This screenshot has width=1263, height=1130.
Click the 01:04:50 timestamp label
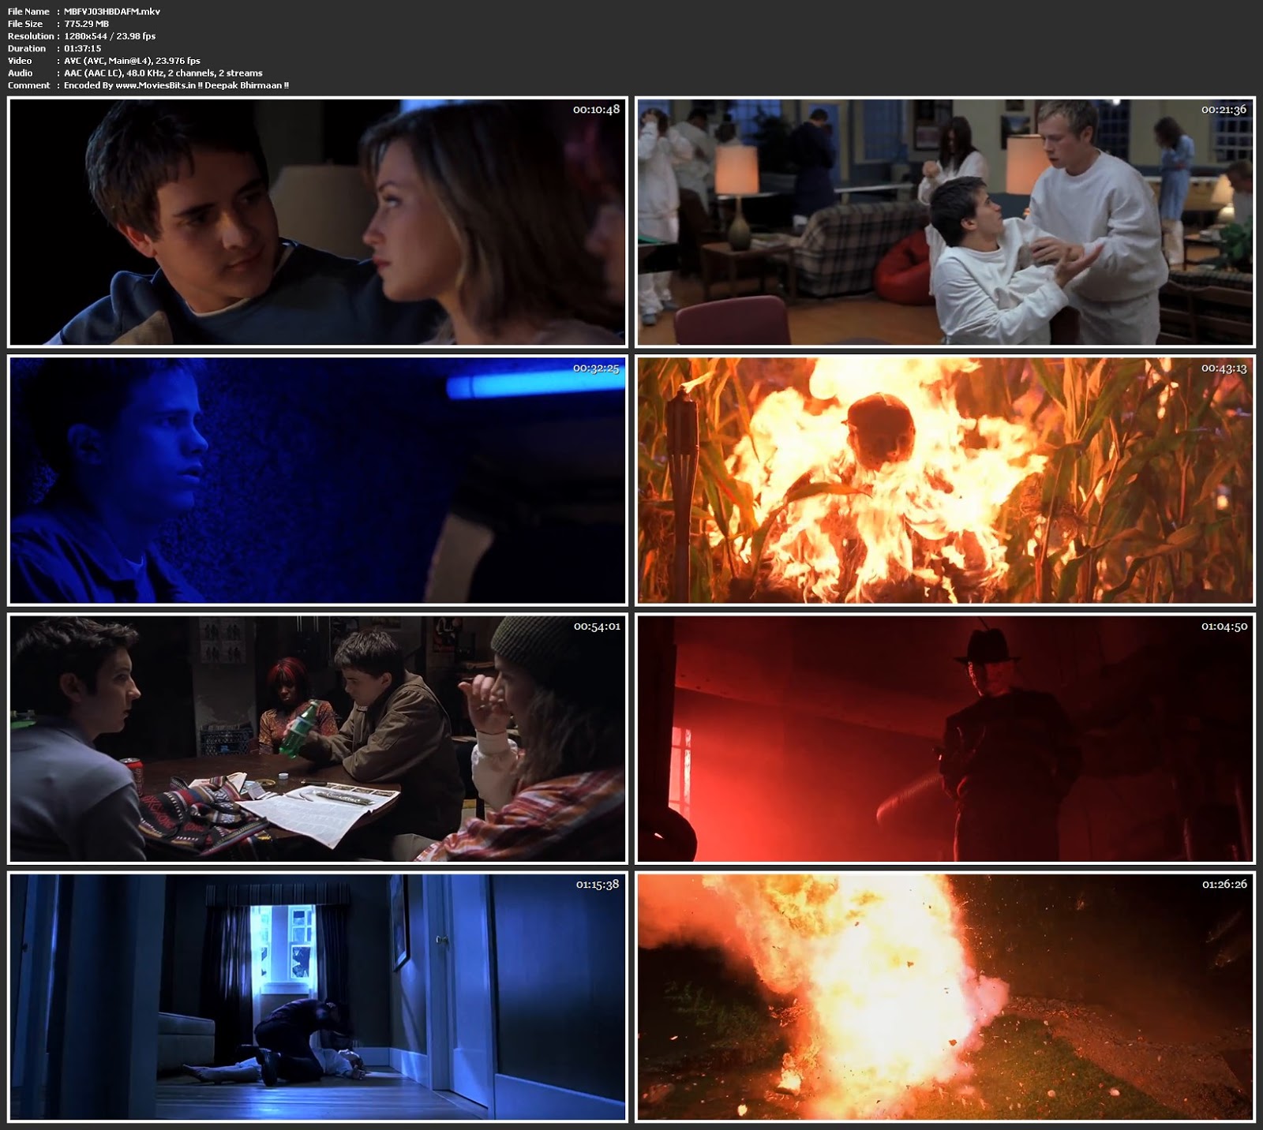(x=1224, y=627)
